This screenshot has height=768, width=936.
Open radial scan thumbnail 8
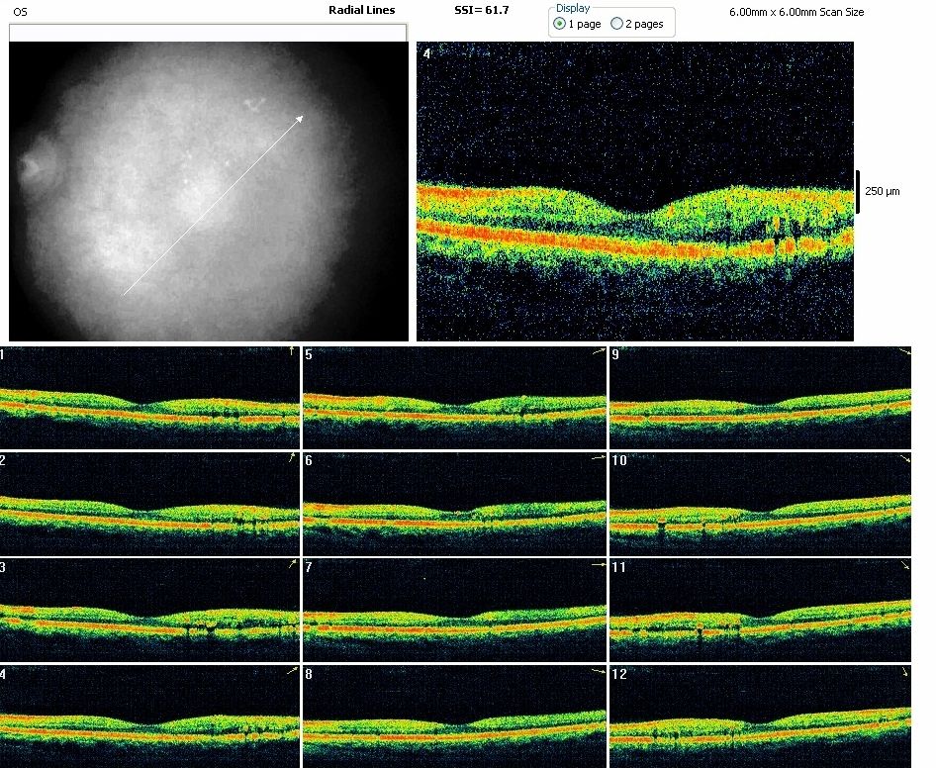(454, 717)
